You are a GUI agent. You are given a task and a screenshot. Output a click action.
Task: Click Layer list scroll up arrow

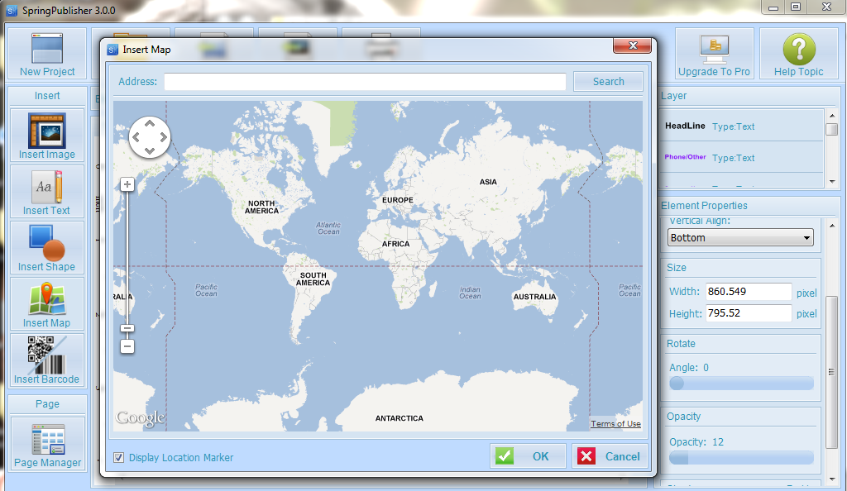832,116
